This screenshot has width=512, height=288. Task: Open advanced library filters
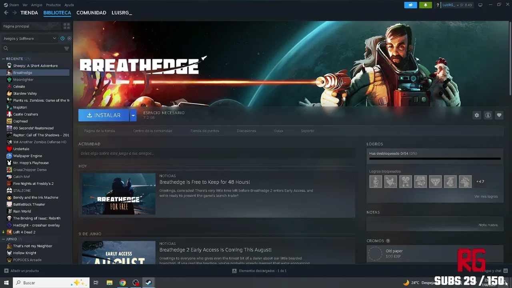(66, 48)
